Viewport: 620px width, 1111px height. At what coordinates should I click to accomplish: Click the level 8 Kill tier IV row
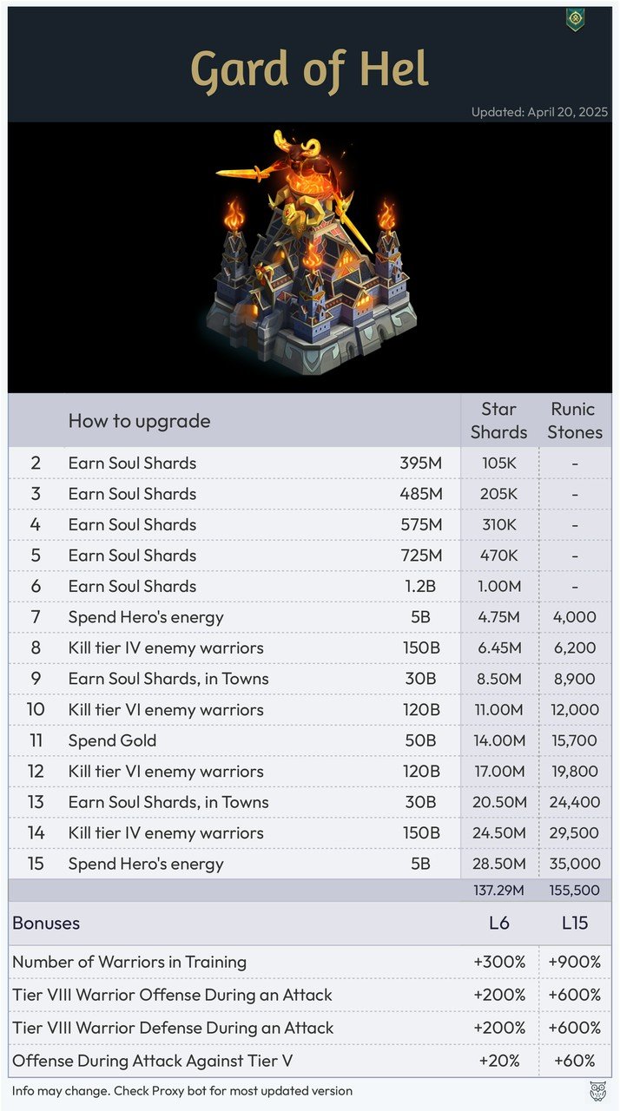tap(309, 648)
